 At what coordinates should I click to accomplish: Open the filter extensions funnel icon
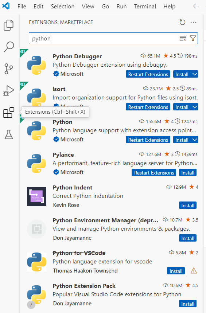point(193,38)
